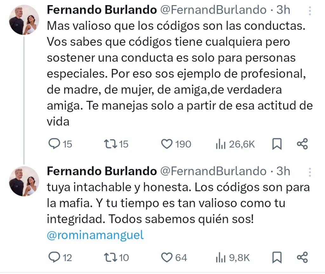The width and height of the screenshot is (325, 274).
Task: Reply to the first tweet with 15 comments
Action: (54, 144)
